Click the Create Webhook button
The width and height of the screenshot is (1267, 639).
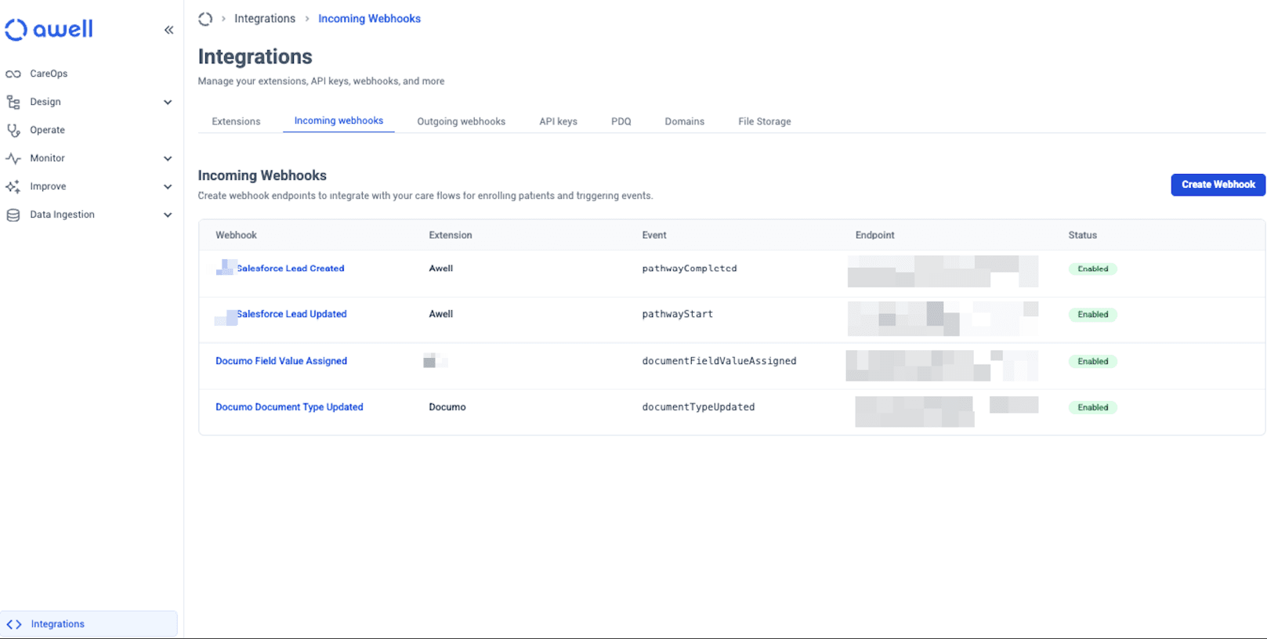[x=1218, y=185]
